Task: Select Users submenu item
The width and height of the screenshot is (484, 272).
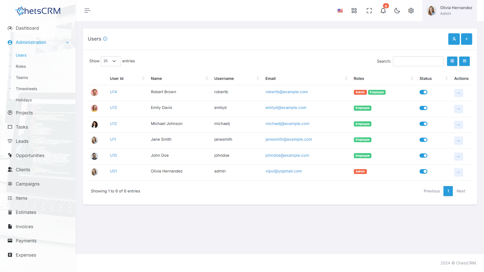Action: coord(21,55)
